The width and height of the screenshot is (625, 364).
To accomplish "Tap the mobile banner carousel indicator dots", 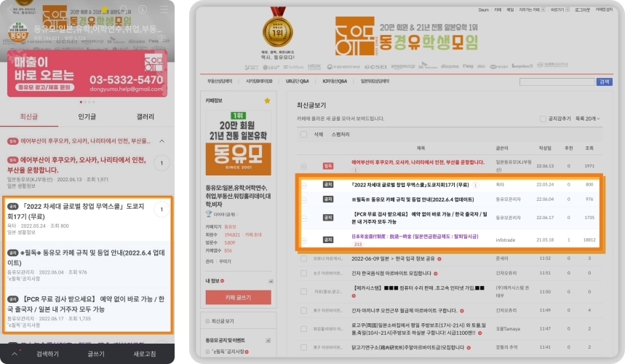I will 87,102.
